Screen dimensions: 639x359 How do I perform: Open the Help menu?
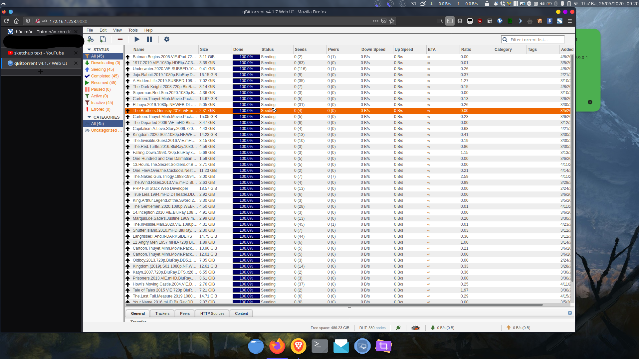pos(148,30)
